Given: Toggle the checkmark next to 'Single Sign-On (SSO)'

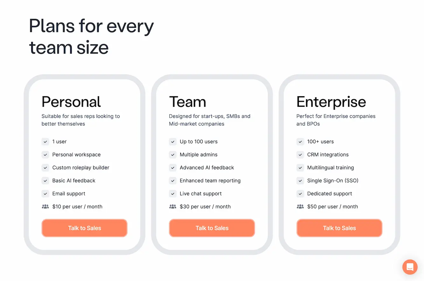Looking at the screenshot, I should (300, 180).
